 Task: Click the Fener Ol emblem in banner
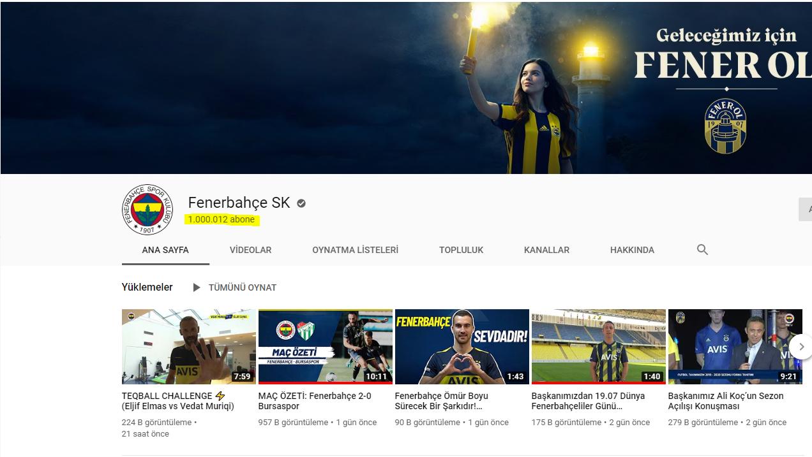tap(725, 126)
